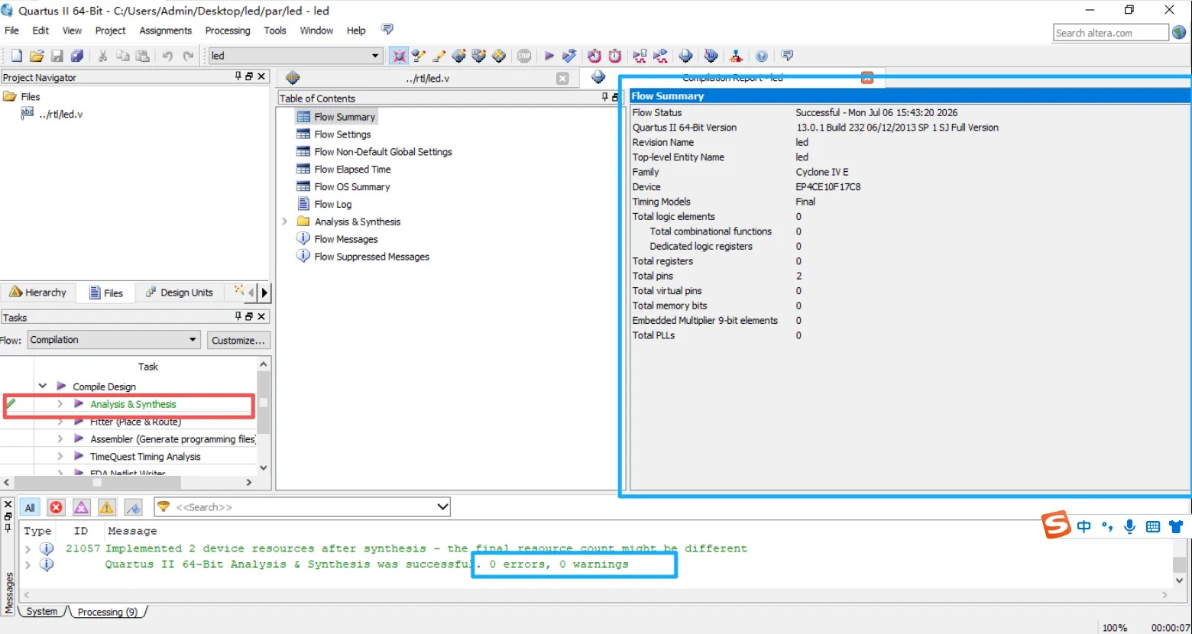Screen dimensions: 1192x634
Task: Toggle the red Error messages filter
Action: [56, 507]
